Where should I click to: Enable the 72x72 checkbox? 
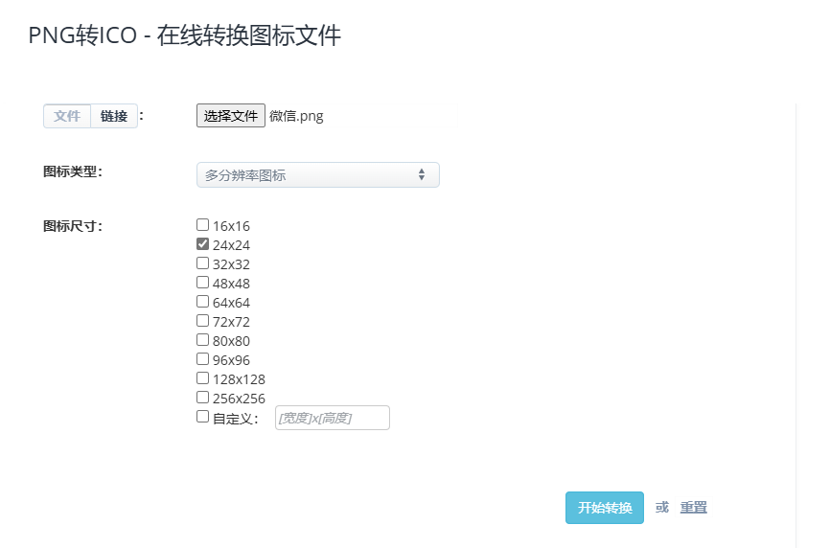(x=202, y=321)
